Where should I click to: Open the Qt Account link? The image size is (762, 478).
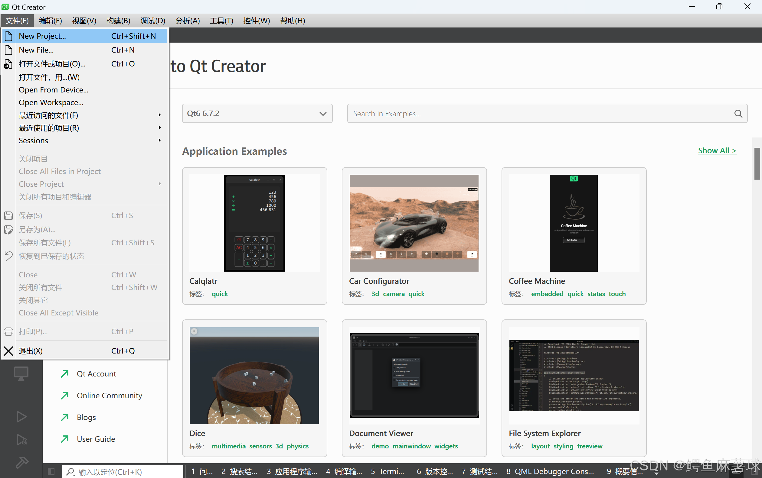pos(96,374)
